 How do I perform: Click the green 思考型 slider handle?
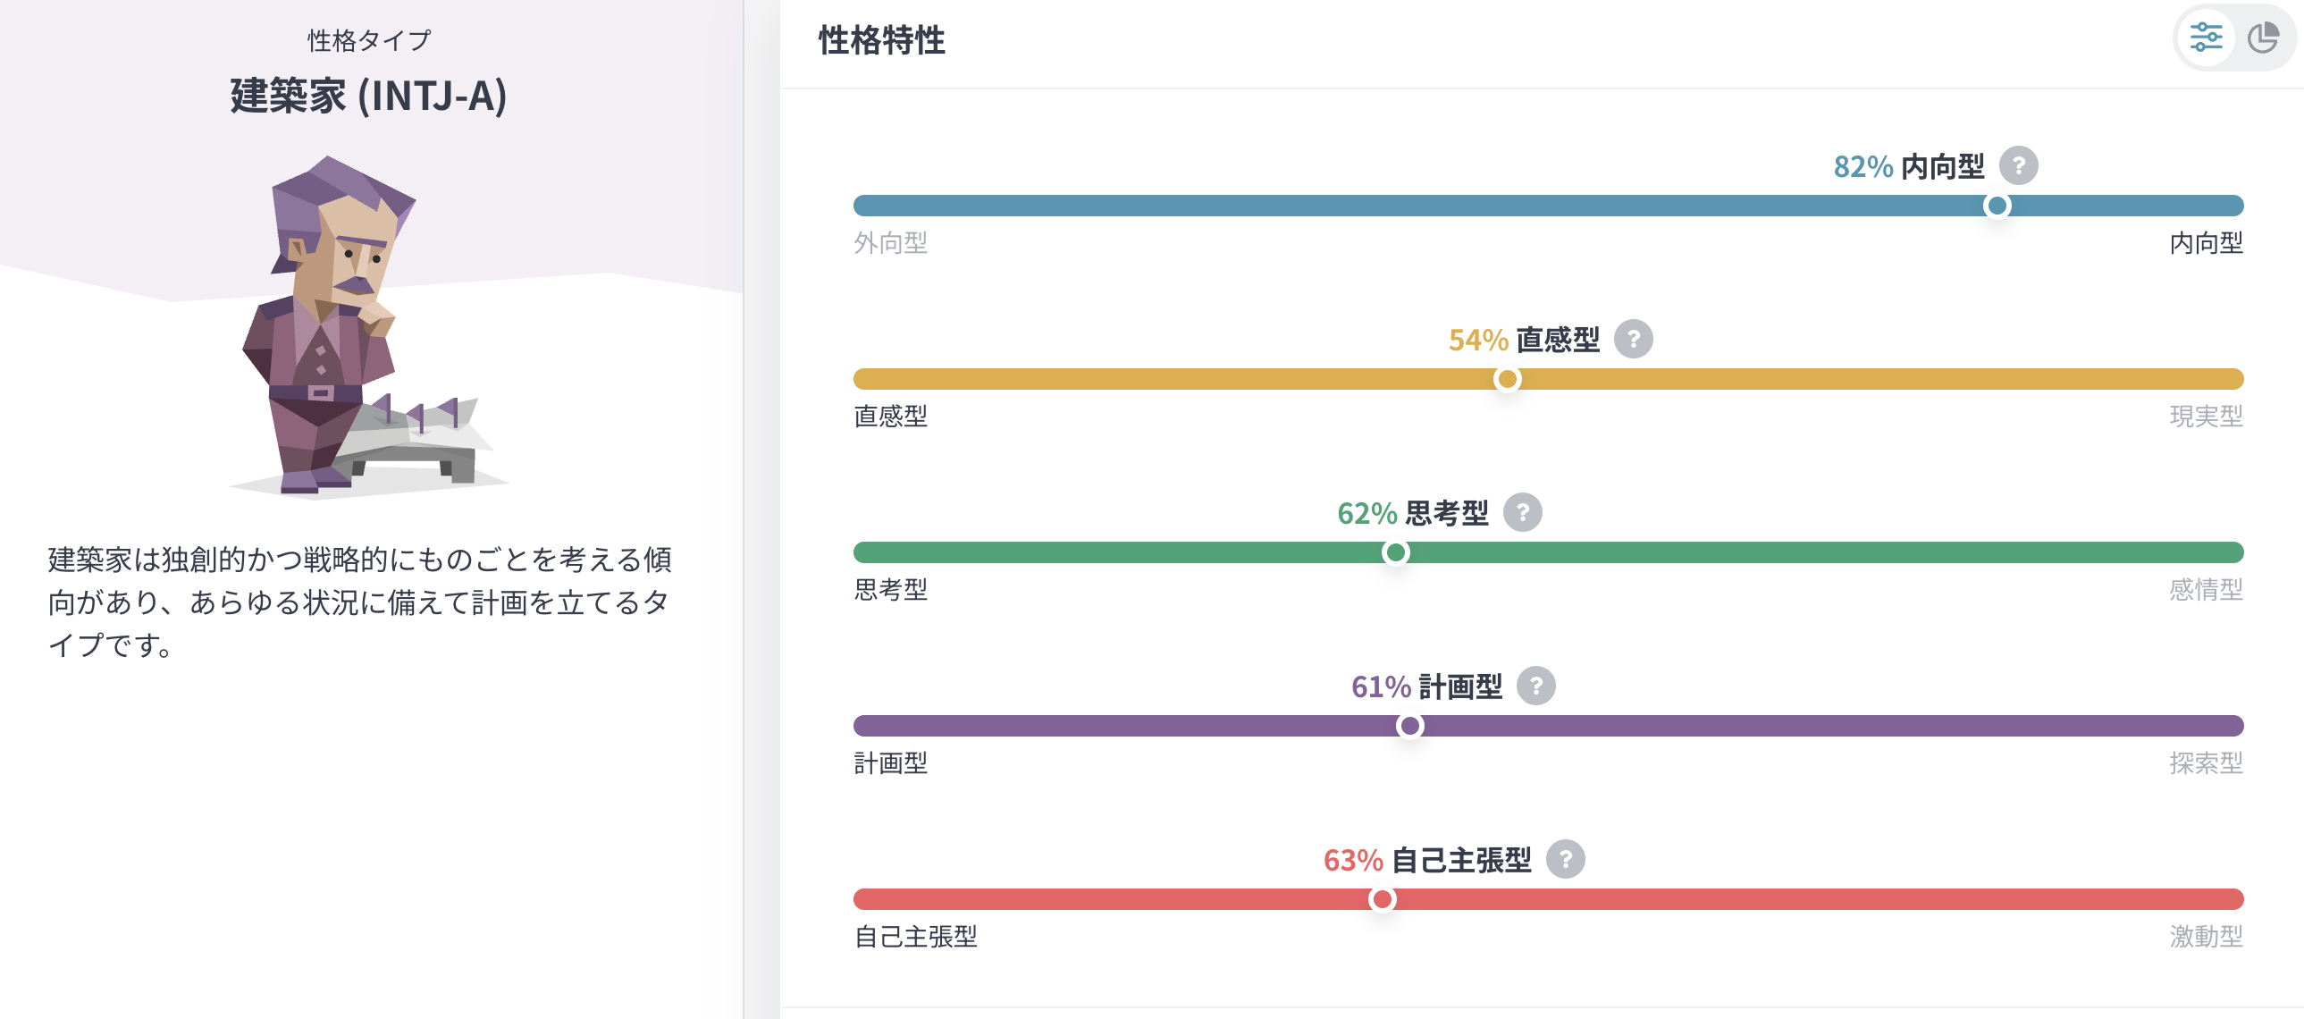coord(1395,553)
